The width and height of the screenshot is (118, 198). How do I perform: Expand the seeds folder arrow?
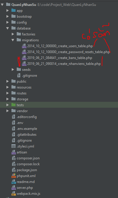coord(13,70)
